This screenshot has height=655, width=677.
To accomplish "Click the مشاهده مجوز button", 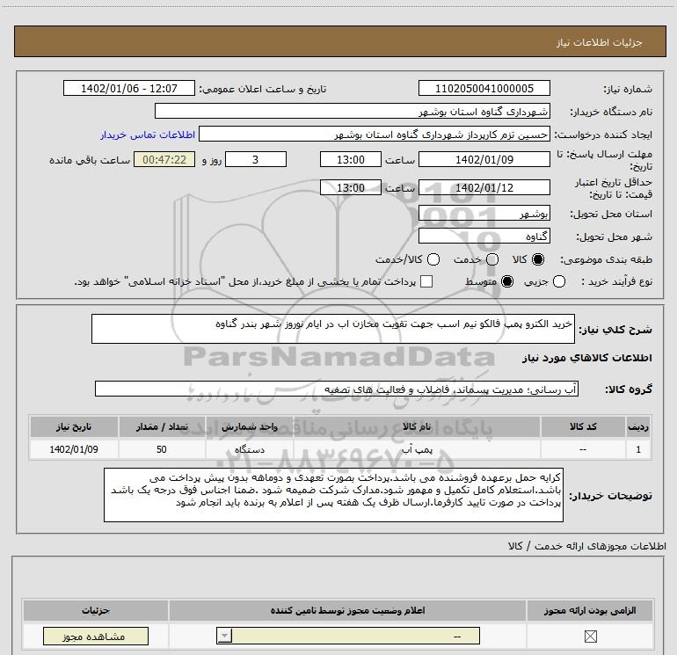I will click(96, 636).
